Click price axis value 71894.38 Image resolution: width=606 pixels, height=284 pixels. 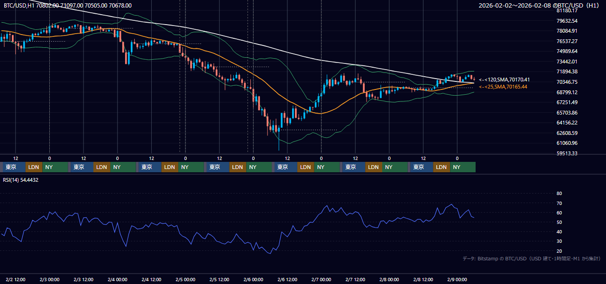point(567,71)
